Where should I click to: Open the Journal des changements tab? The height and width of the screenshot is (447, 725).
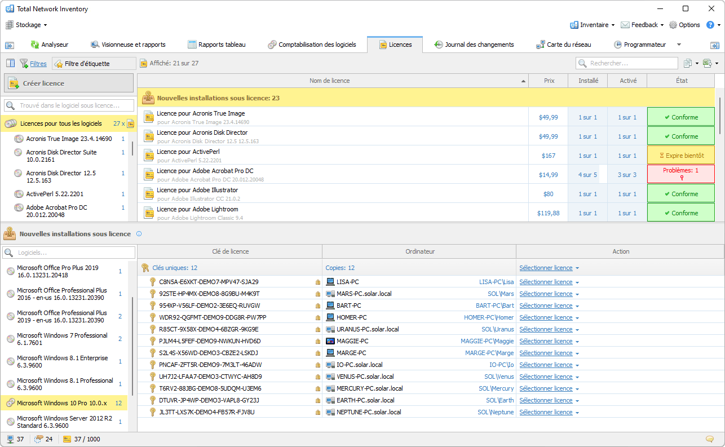click(474, 45)
